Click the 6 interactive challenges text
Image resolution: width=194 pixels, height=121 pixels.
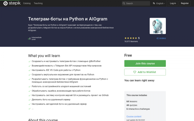[138, 109]
